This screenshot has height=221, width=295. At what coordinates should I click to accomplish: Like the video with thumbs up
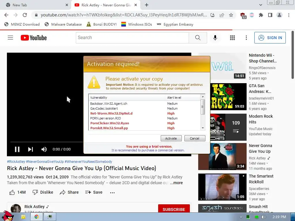coord(17,192)
